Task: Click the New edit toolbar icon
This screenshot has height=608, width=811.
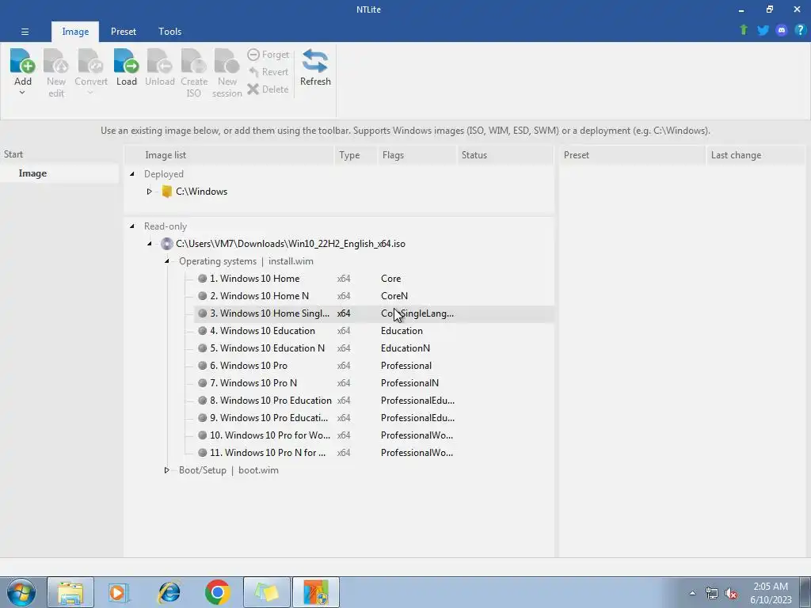Action: [x=56, y=62]
